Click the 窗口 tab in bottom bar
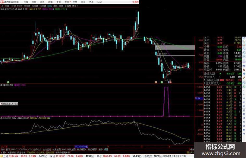 pyautogui.click(x=8, y=149)
